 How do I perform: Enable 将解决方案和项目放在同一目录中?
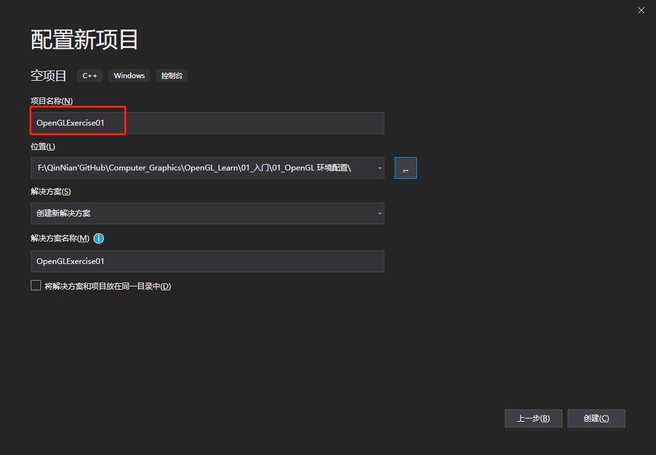[x=36, y=285]
